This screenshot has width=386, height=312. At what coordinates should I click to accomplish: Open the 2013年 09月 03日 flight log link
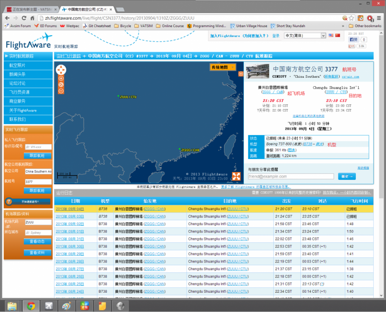[x=70, y=217]
